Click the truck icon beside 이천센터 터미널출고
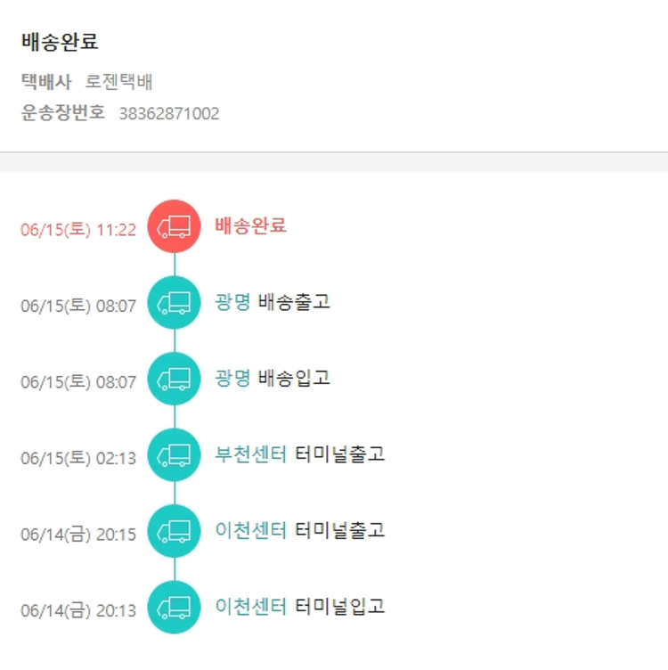The width and height of the screenshot is (668, 670). point(174,531)
